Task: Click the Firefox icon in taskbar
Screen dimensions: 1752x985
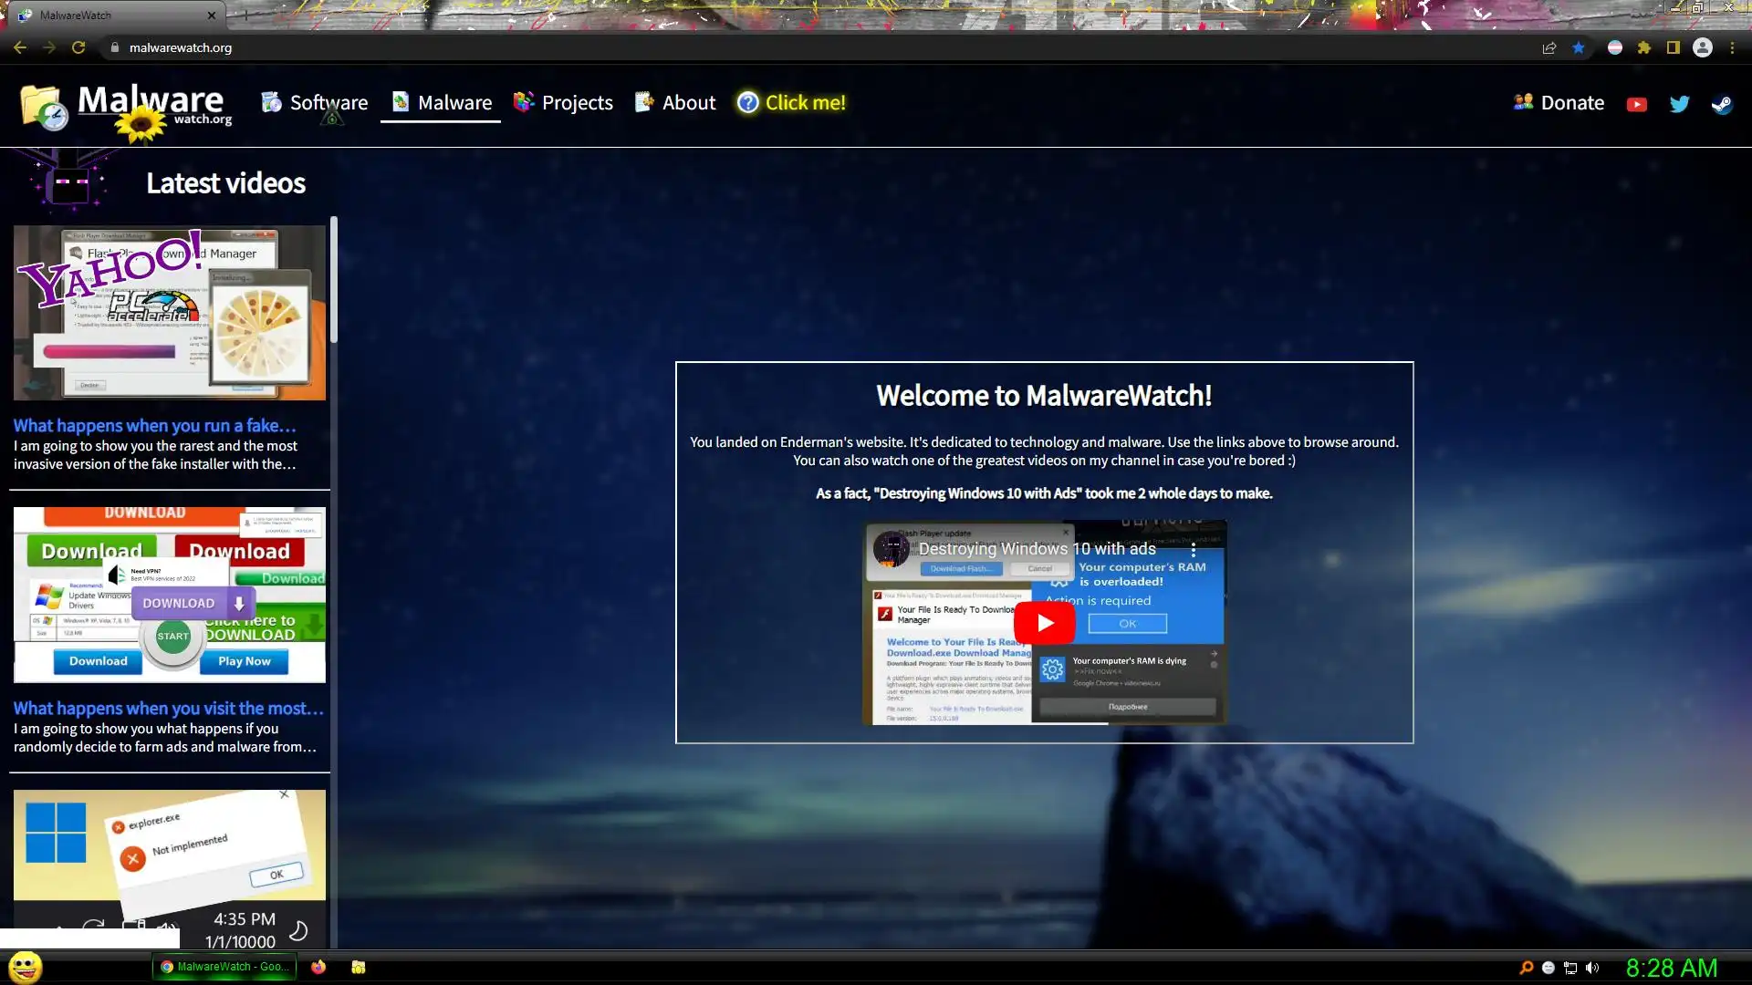Action: 318,967
